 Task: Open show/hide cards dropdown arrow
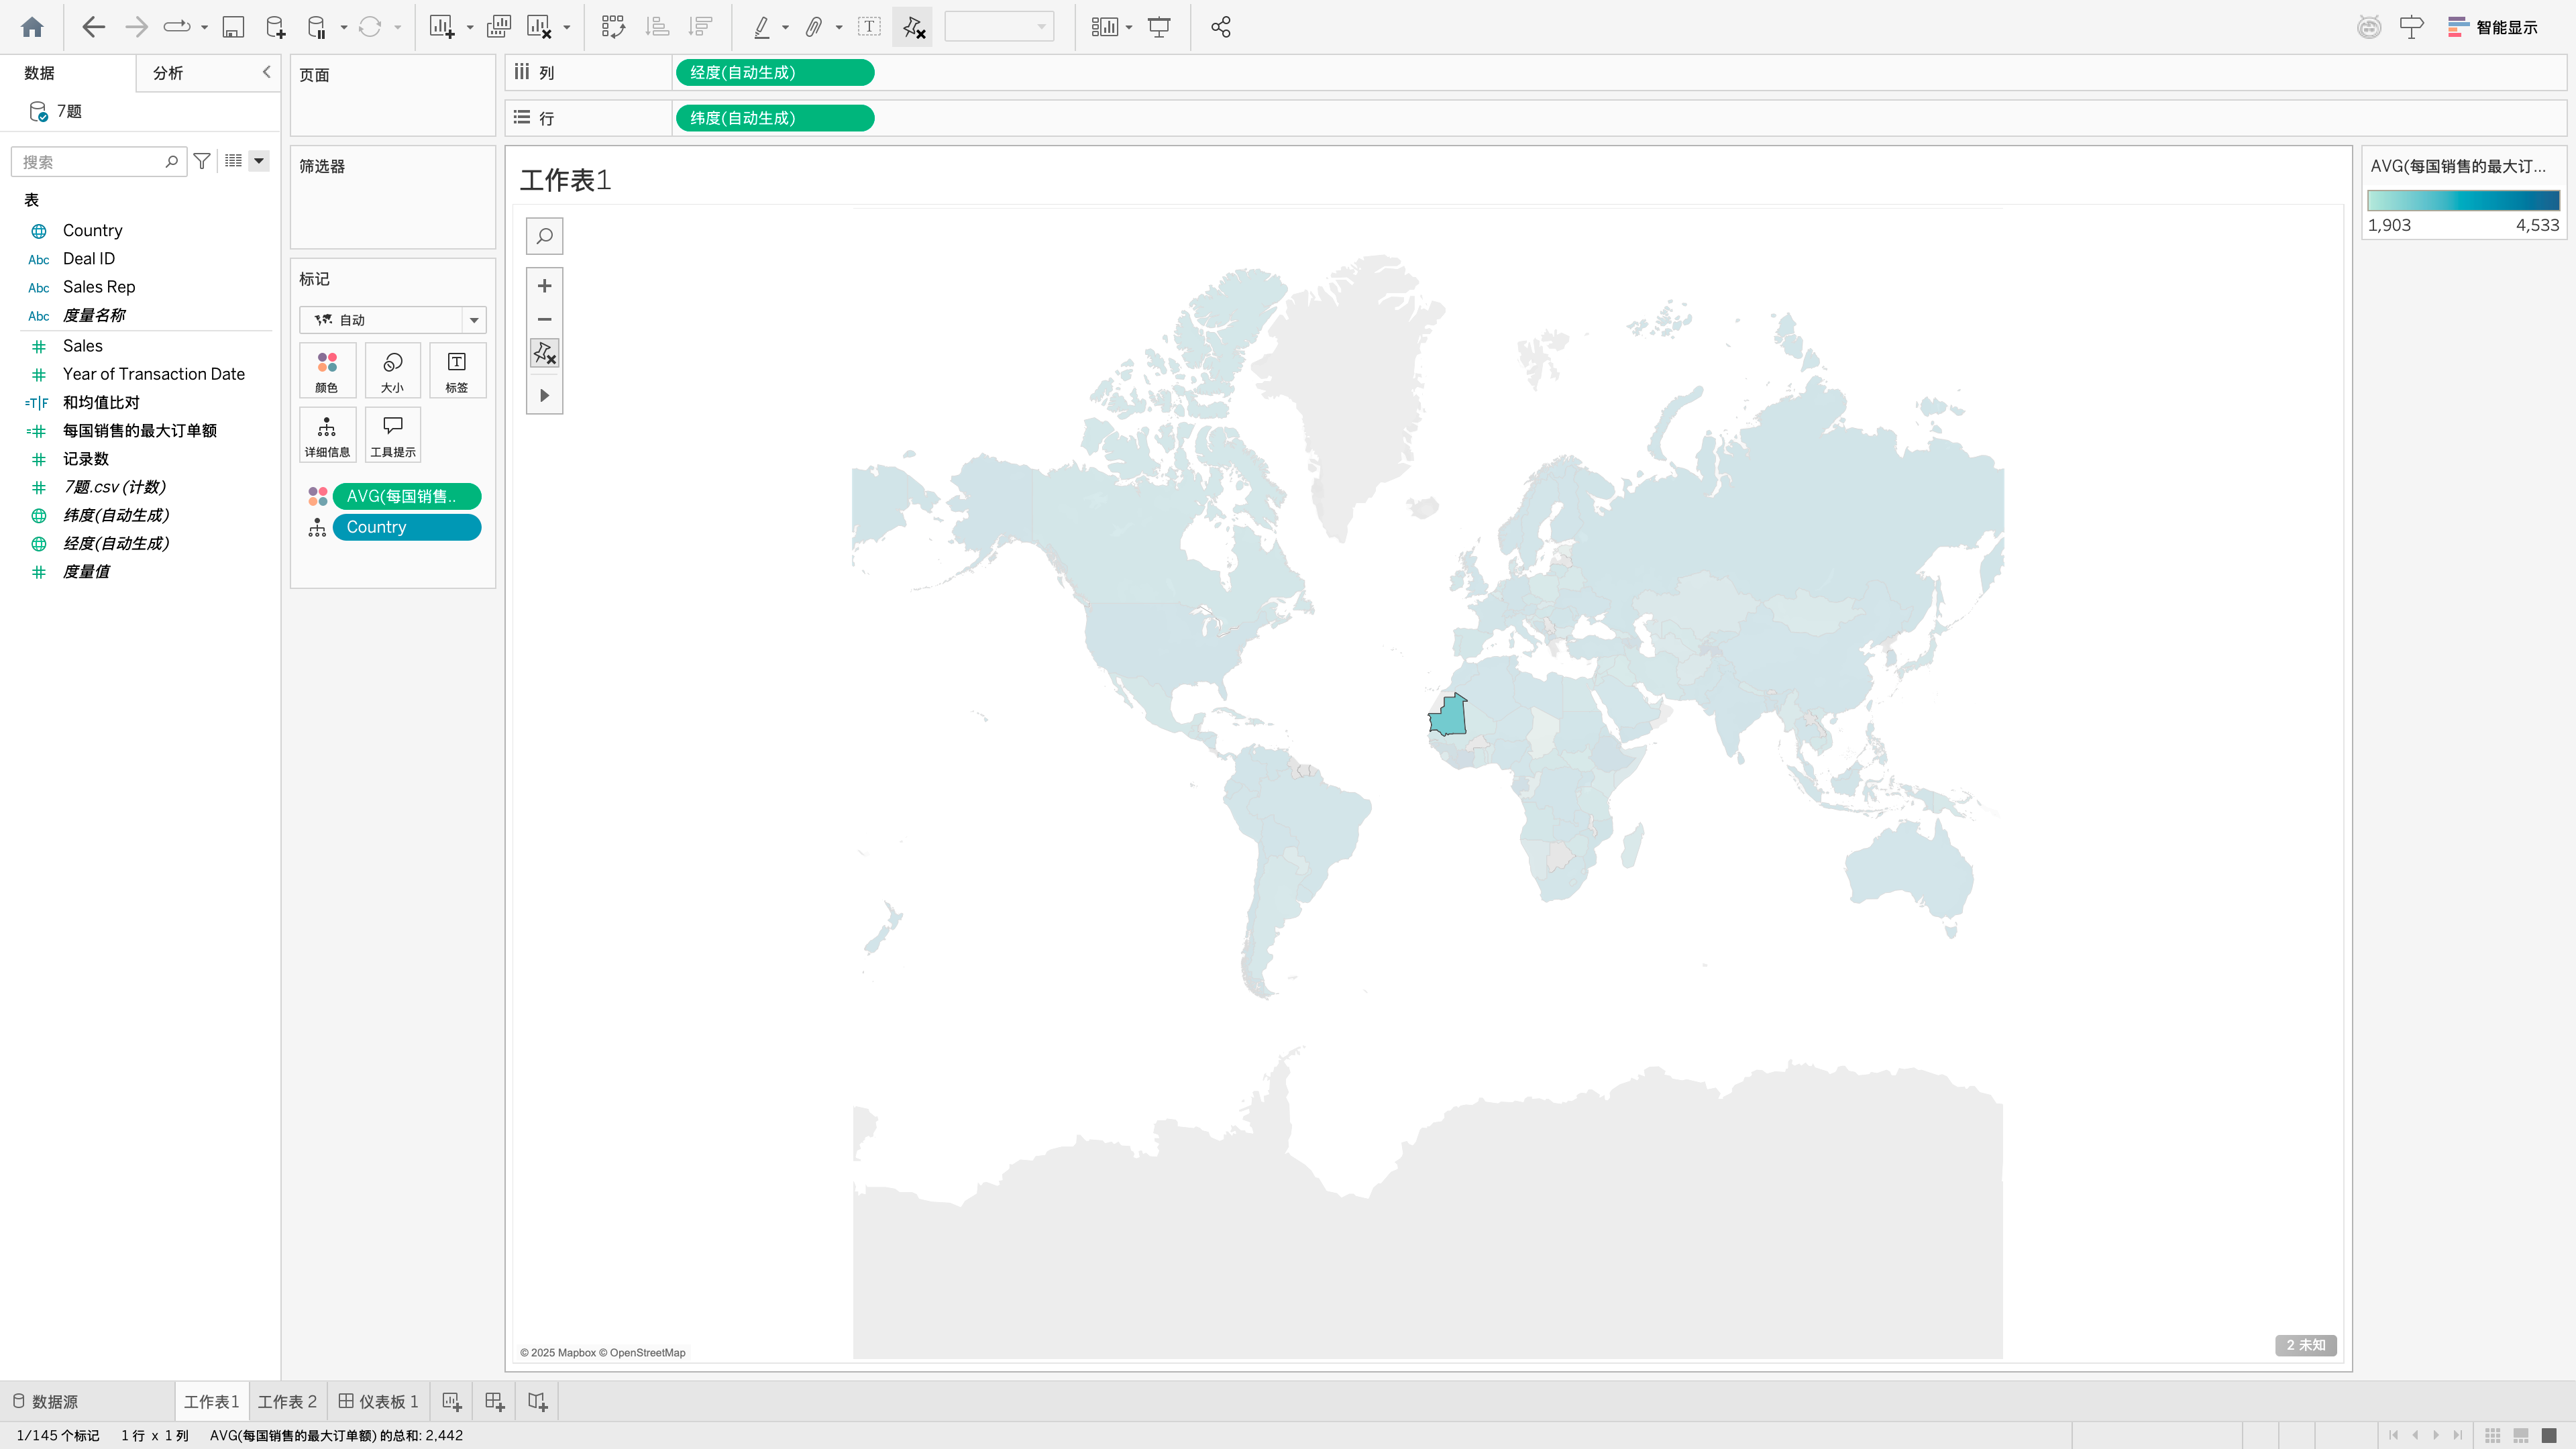coord(1129,27)
